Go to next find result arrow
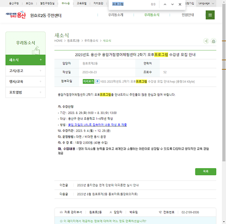Image resolution: width=226 pixels, height=224 pixels. click(172, 4)
